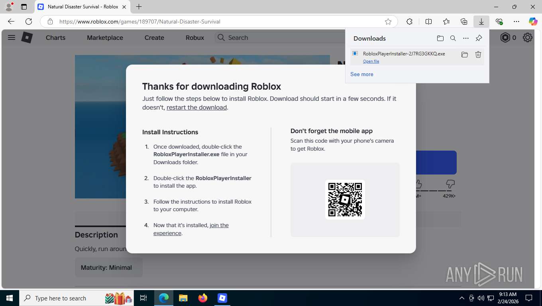Select the Natural Disaster Survival tab
The width and height of the screenshot is (542, 306).
coord(82,7)
